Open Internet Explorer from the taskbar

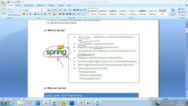(x=12, y=103)
